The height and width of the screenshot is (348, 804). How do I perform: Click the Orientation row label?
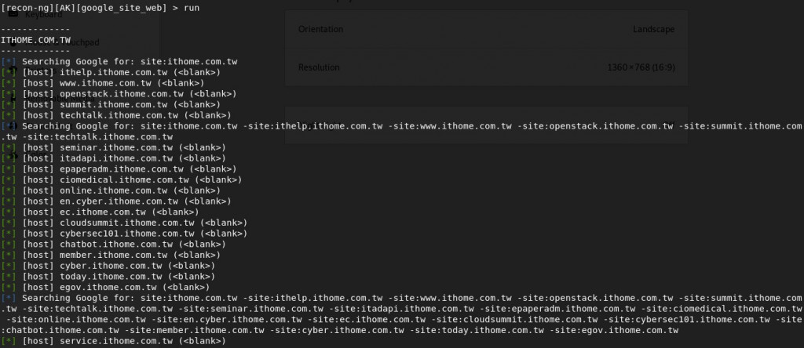click(320, 29)
